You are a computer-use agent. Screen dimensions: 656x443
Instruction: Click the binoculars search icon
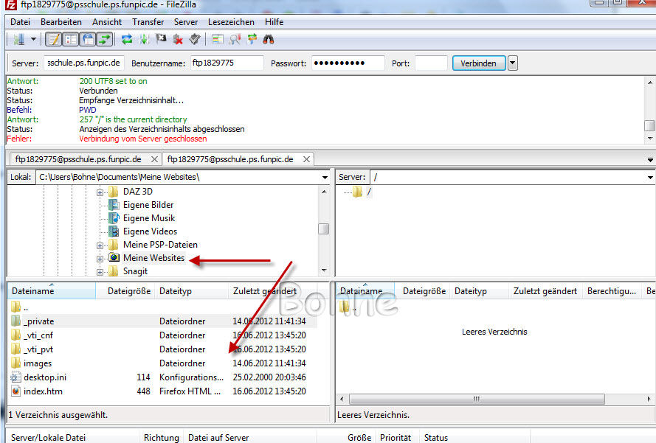(269, 39)
